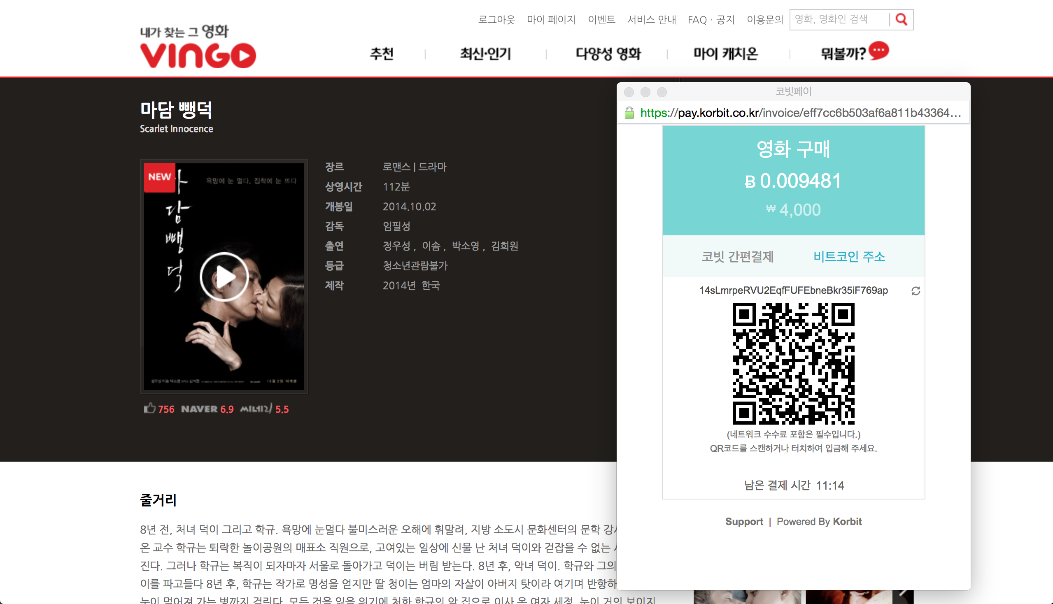Open the 다양성 영화 section
The height and width of the screenshot is (604, 1053).
click(608, 53)
